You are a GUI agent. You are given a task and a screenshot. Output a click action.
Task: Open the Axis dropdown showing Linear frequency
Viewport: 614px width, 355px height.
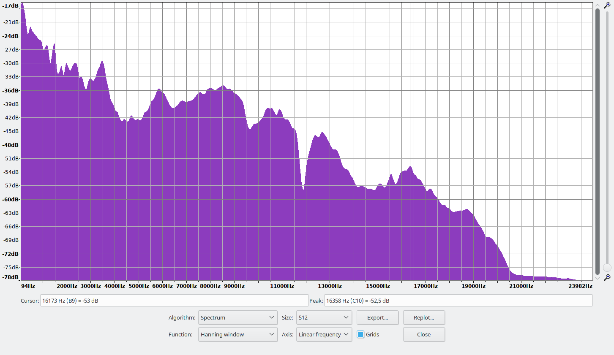coord(324,334)
